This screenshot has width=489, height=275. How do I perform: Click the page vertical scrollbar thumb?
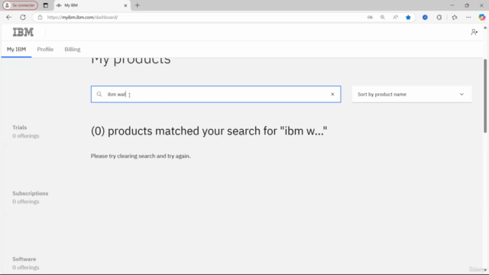pos(485,96)
